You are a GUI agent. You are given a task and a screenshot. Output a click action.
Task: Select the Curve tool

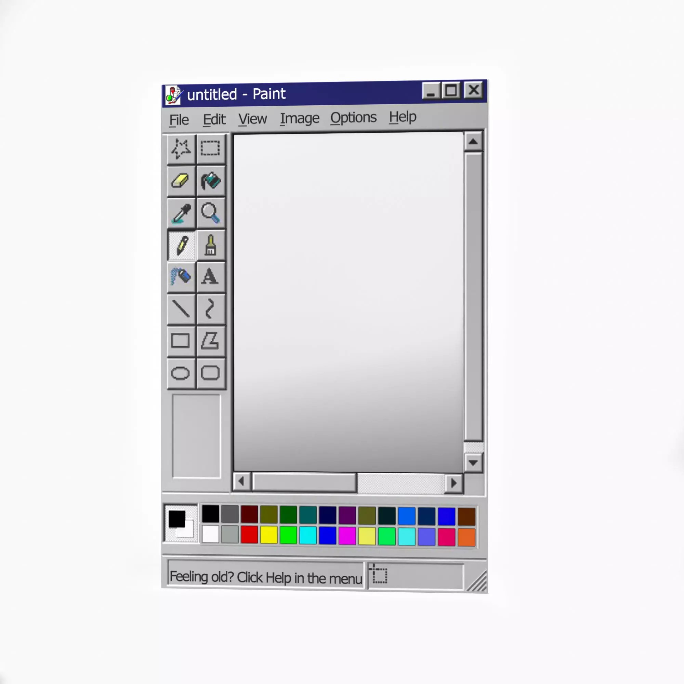coord(210,309)
